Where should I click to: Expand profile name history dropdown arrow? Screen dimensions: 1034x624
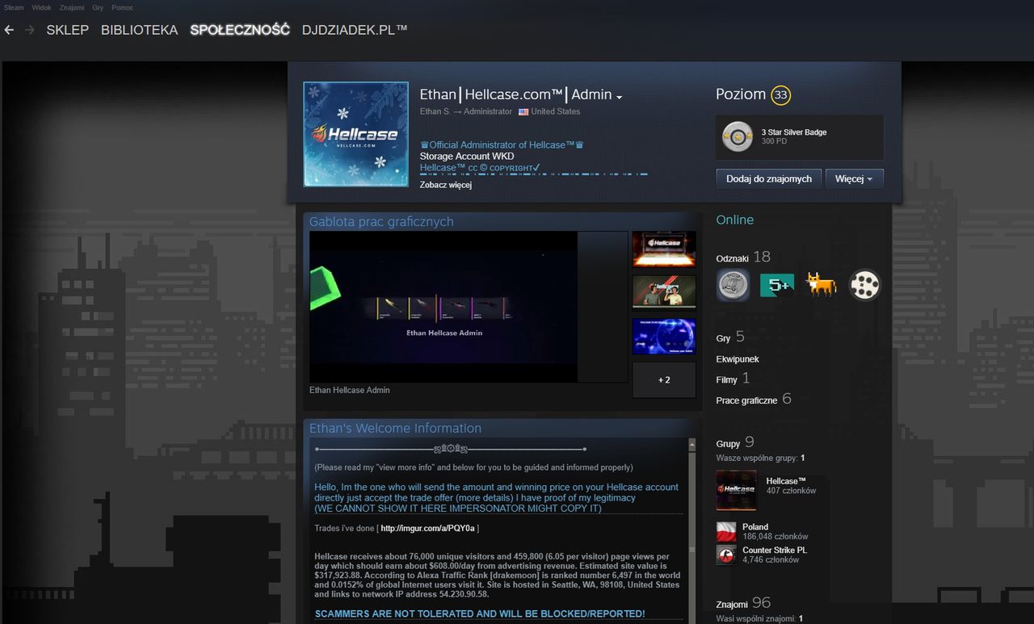pos(620,98)
